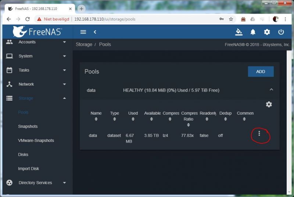
Task: Open three-dot menu for data dataset
Action: [259, 133]
